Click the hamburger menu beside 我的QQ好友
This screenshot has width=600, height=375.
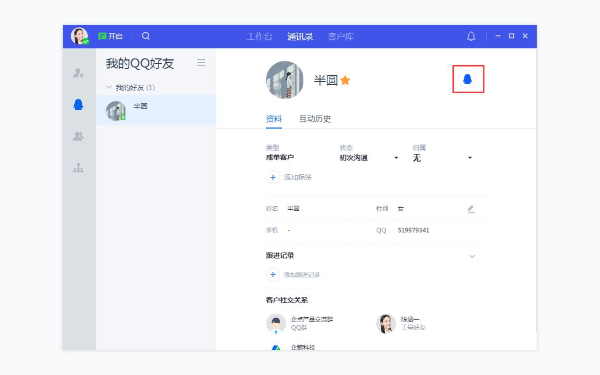click(x=201, y=63)
